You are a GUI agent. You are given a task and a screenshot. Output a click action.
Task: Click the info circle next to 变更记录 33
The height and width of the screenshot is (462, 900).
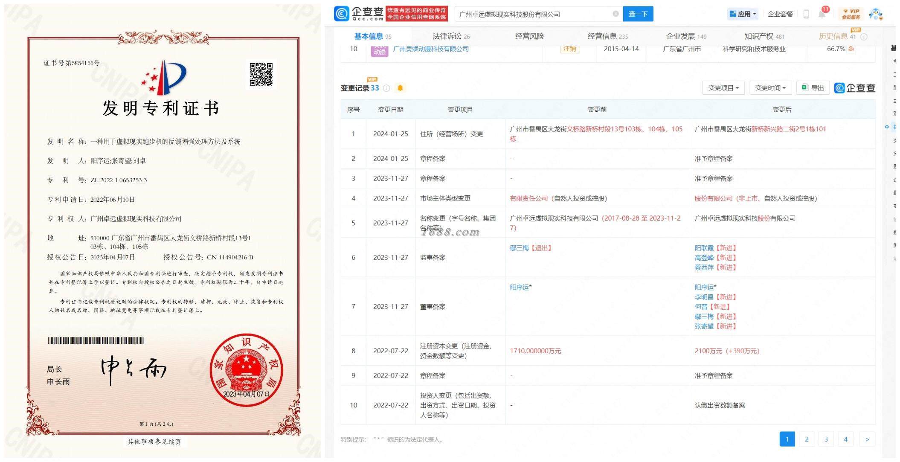point(386,88)
